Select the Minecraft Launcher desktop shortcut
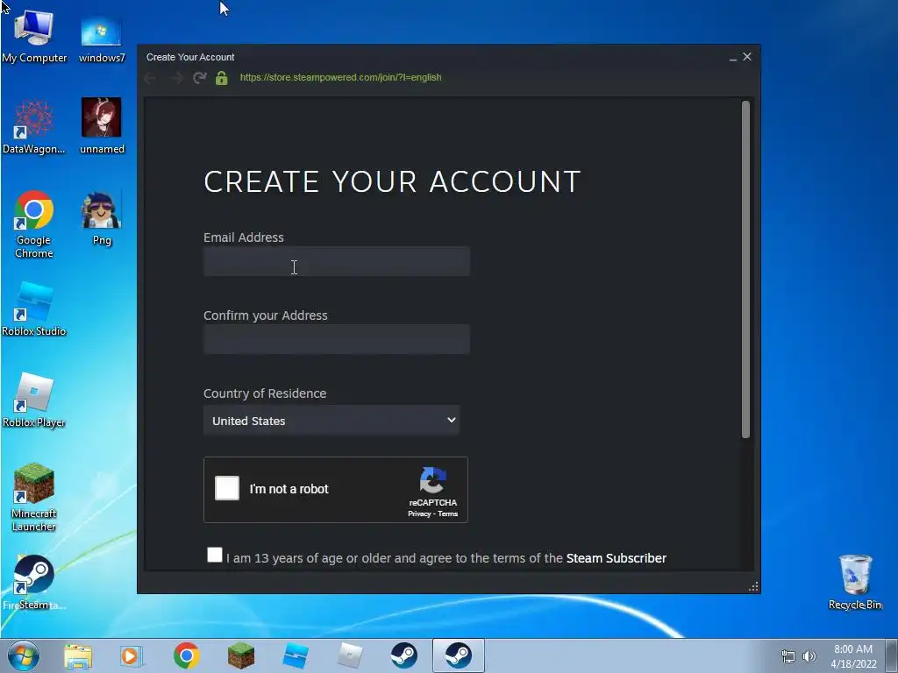The height and width of the screenshot is (673, 898). click(x=34, y=497)
